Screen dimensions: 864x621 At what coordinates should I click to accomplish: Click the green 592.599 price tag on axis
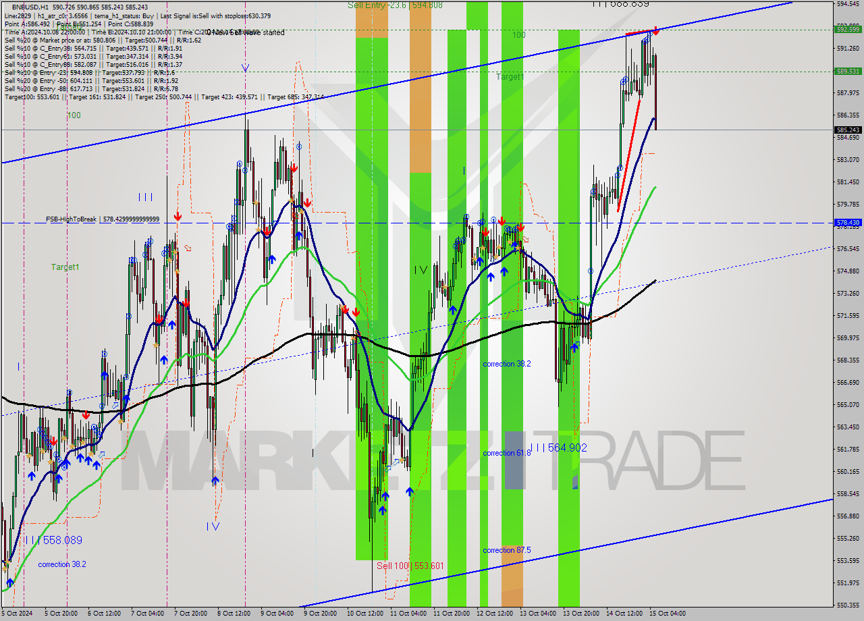(848, 29)
